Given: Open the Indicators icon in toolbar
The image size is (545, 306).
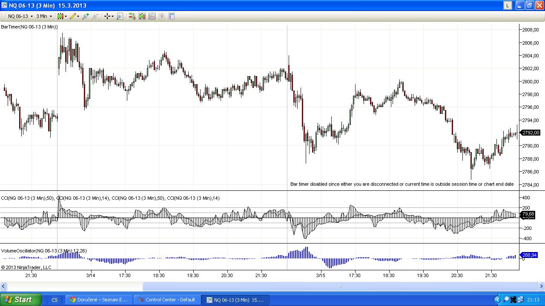Looking at the screenshot, I should pyautogui.click(x=142, y=16).
